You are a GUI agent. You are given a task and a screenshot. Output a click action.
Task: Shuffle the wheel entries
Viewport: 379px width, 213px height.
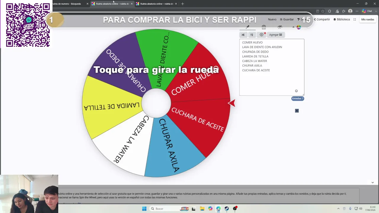coord(243,35)
